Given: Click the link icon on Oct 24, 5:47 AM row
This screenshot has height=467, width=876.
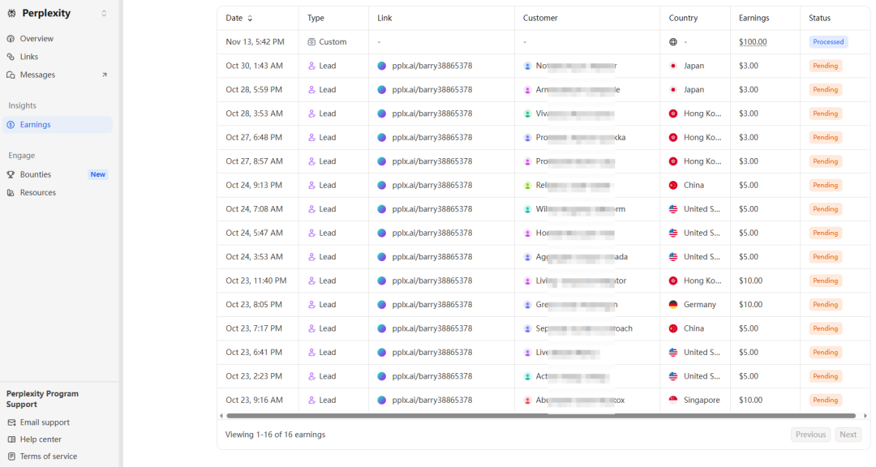Looking at the screenshot, I should click(x=381, y=233).
